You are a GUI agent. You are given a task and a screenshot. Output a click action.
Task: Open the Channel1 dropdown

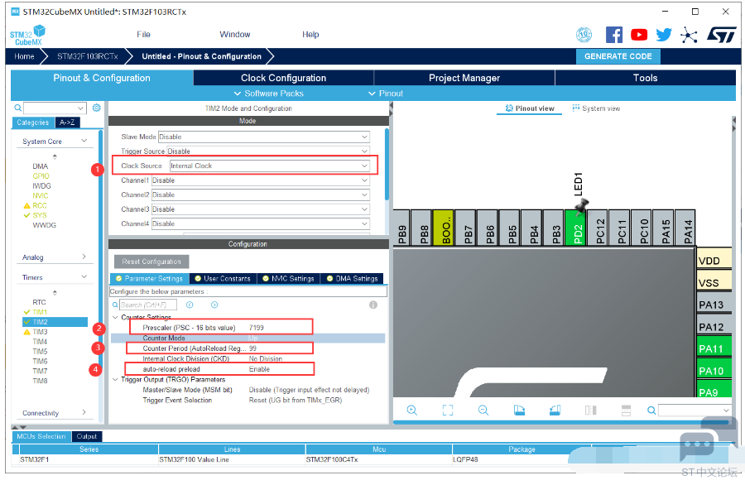click(x=261, y=180)
